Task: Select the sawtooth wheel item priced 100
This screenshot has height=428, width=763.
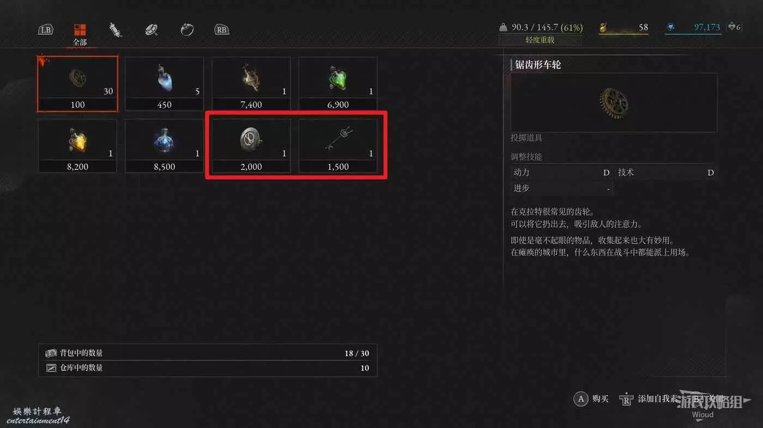Action: [x=77, y=84]
